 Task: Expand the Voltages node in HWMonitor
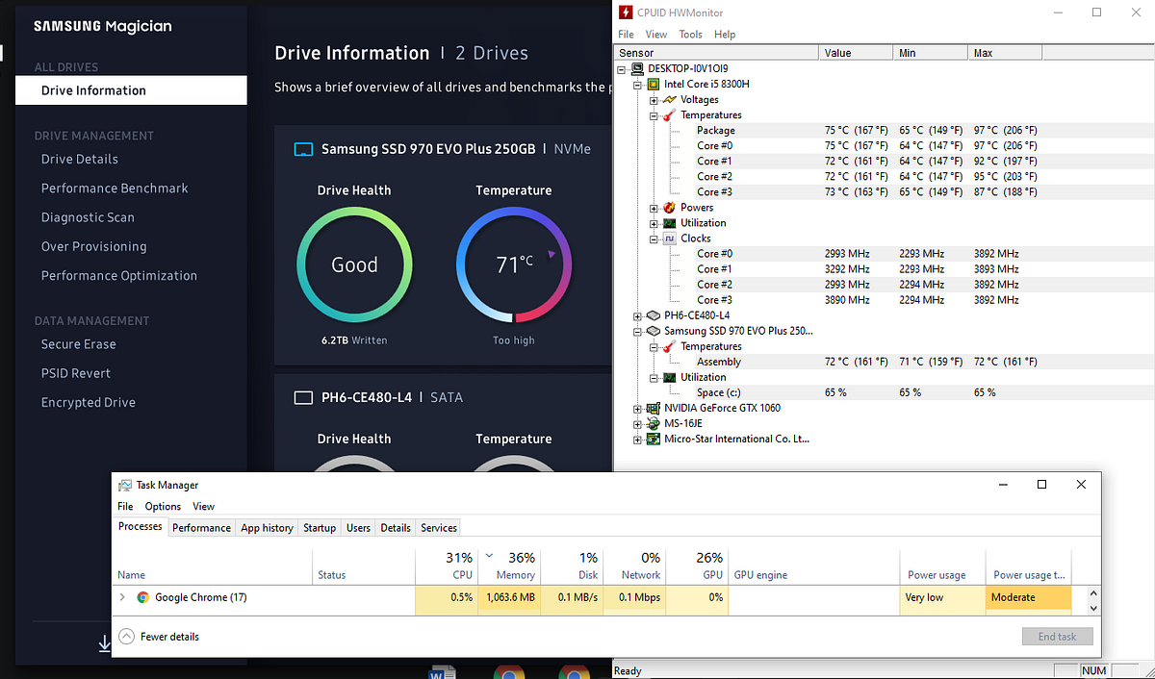click(x=654, y=100)
